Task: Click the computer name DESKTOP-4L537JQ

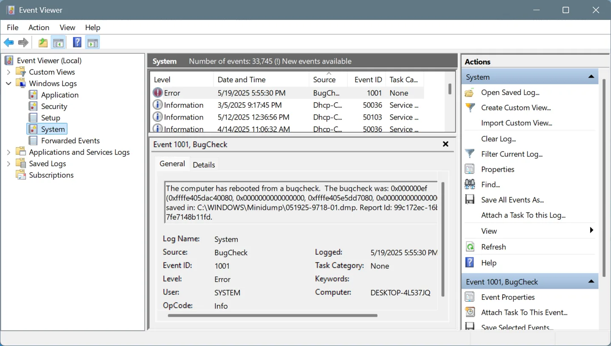Action: click(x=400, y=293)
